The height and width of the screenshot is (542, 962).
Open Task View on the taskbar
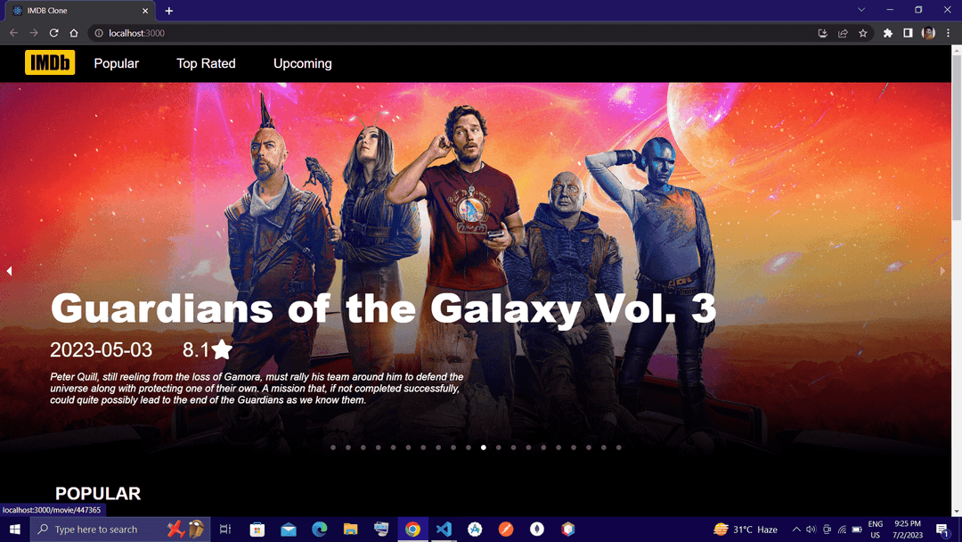tap(225, 530)
